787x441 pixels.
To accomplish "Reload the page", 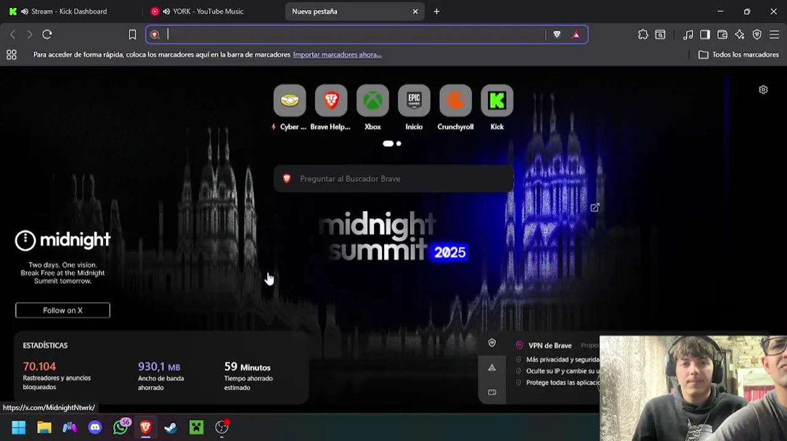I will (47, 34).
